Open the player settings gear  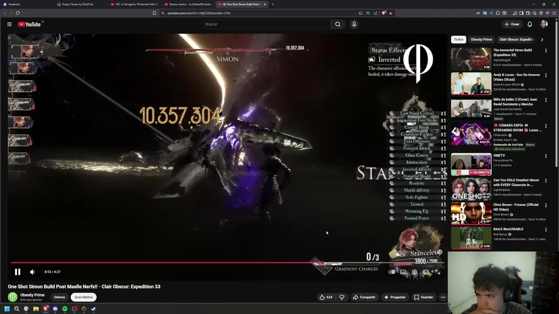click(x=414, y=272)
